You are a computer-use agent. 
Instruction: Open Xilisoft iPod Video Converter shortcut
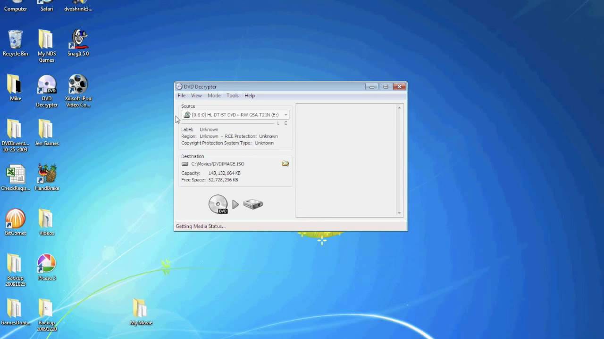coord(78,91)
